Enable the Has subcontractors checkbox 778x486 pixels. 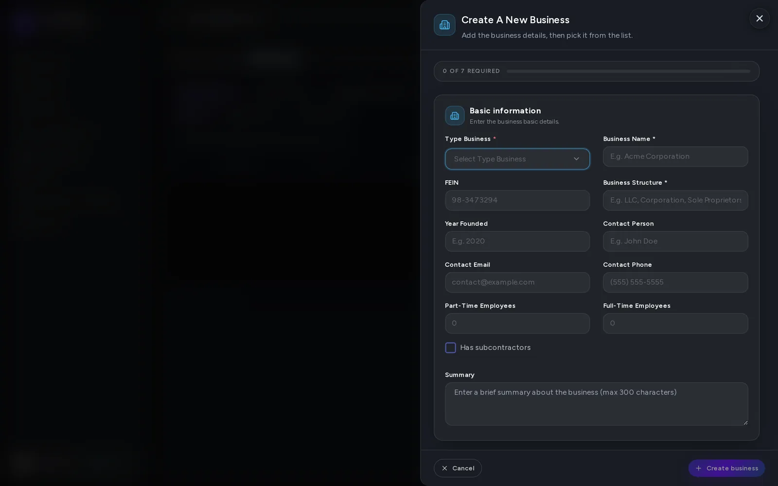pyautogui.click(x=450, y=347)
